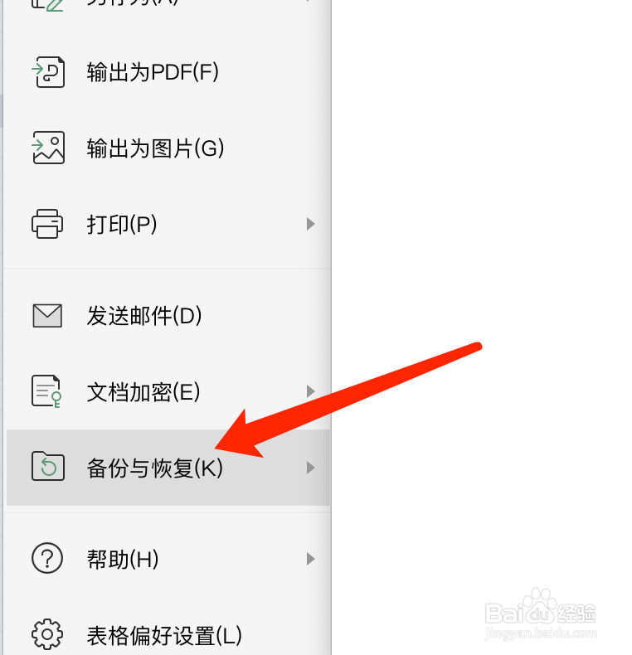
Task: Select 输出为PDF(F) menu entry
Action: tap(153, 72)
